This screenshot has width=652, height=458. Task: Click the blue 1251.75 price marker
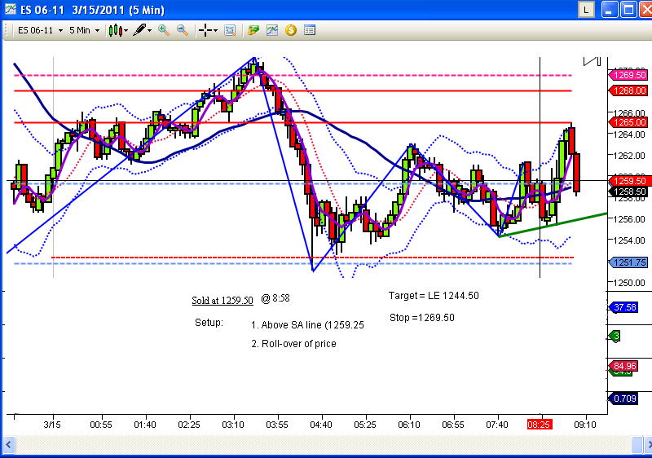tap(628, 262)
